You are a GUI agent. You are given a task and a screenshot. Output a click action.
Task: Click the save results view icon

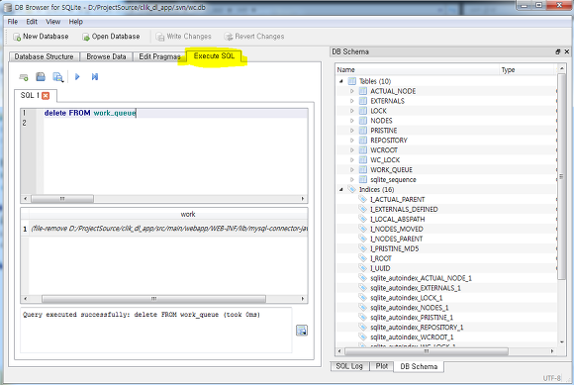pos(302,331)
